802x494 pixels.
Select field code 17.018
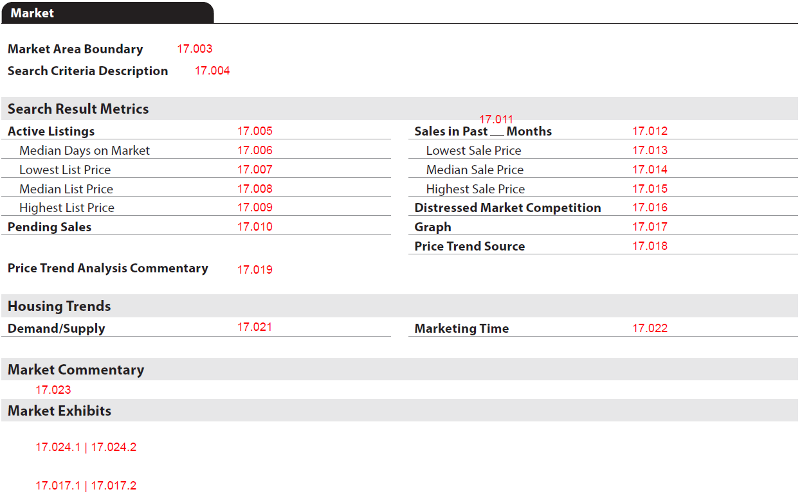pyautogui.click(x=650, y=246)
